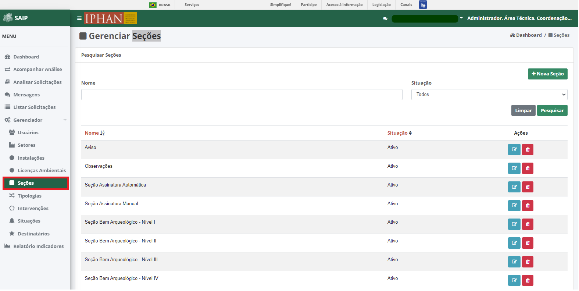Delete Seção Bem Arqueológico - Nível III

[528, 262]
